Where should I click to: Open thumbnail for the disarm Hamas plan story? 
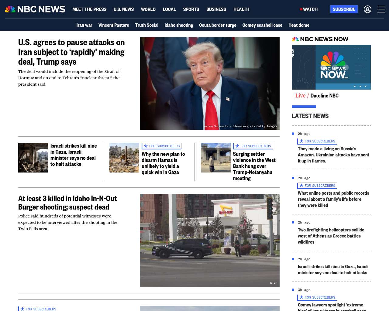tap(124, 158)
